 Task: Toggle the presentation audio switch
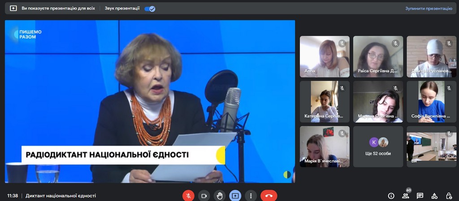pos(150,8)
